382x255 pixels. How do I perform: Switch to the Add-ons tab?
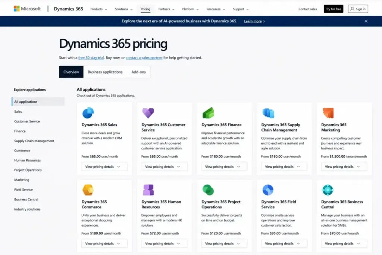click(138, 72)
